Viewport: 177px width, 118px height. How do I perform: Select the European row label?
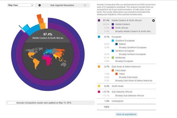coord(117,37)
